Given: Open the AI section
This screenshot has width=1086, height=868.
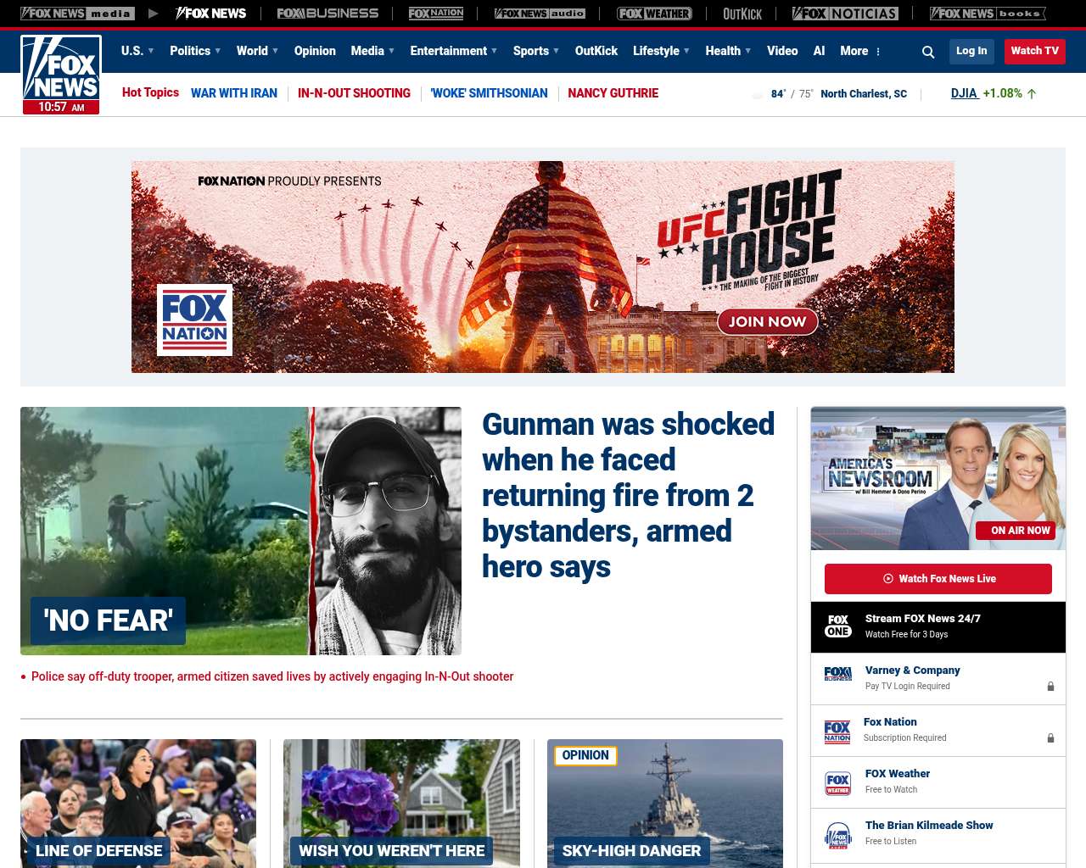Looking at the screenshot, I should point(819,51).
